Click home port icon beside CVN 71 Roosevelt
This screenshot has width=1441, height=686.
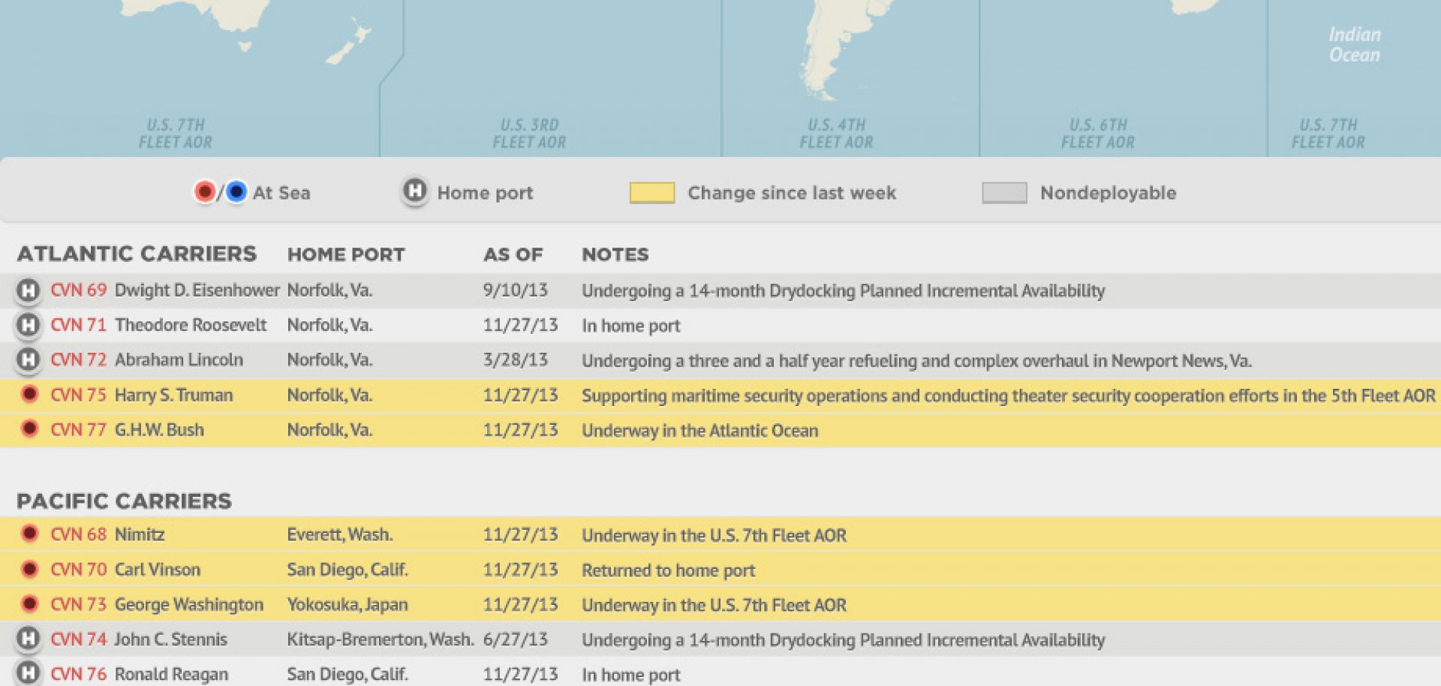(x=29, y=325)
